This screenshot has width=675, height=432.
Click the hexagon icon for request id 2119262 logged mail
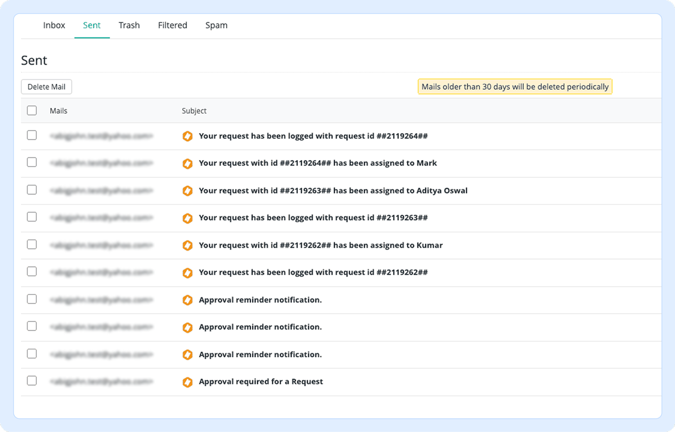tap(188, 272)
